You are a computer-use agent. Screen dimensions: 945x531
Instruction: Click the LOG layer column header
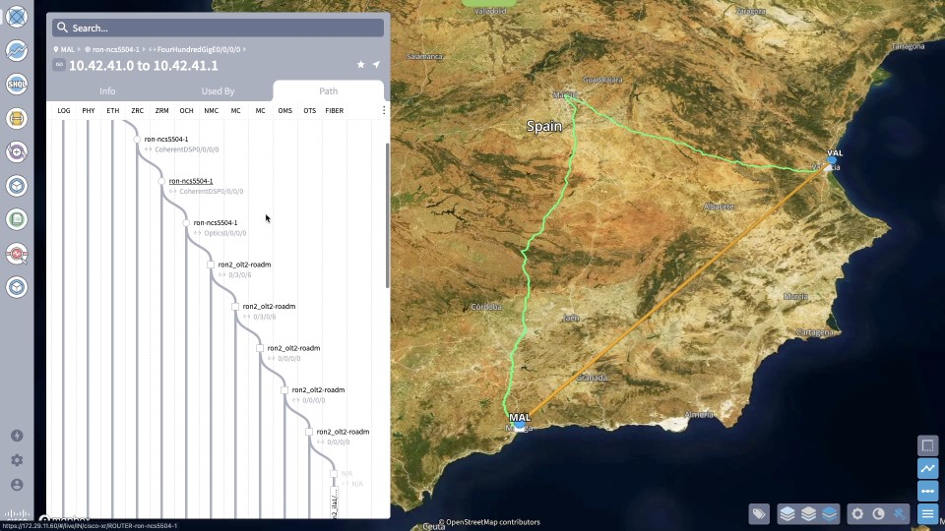[64, 111]
